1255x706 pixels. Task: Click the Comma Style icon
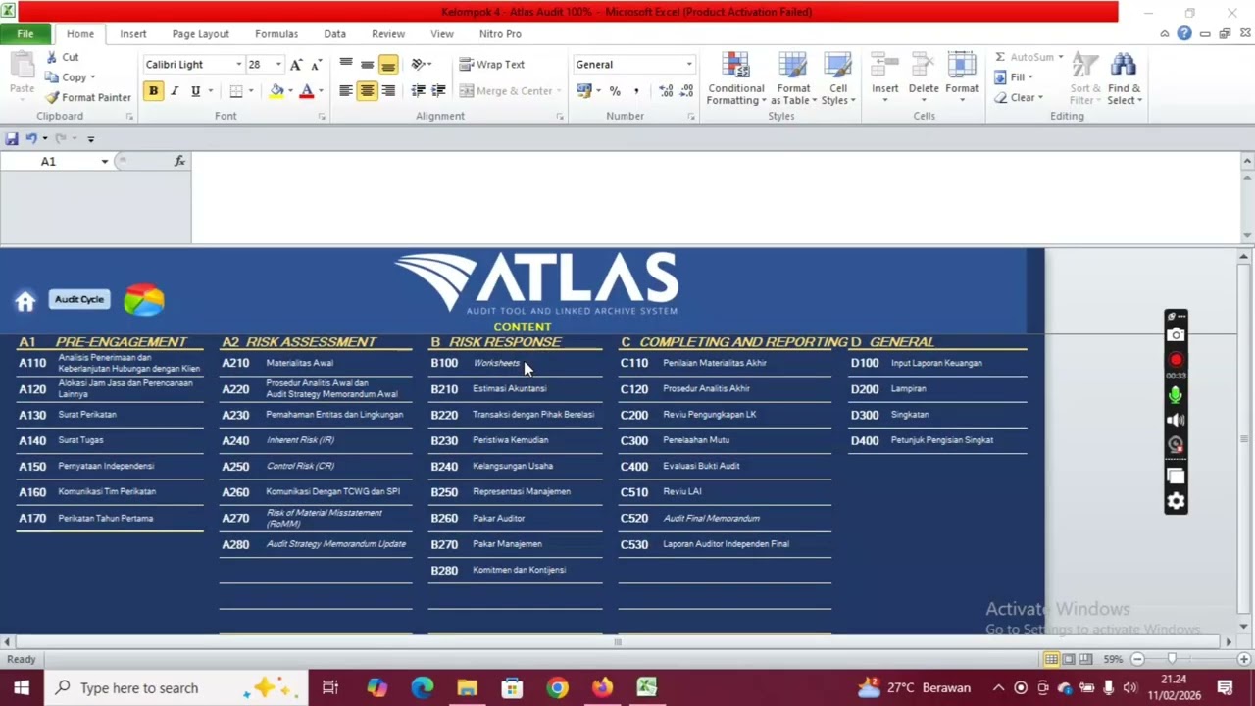(636, 90)
